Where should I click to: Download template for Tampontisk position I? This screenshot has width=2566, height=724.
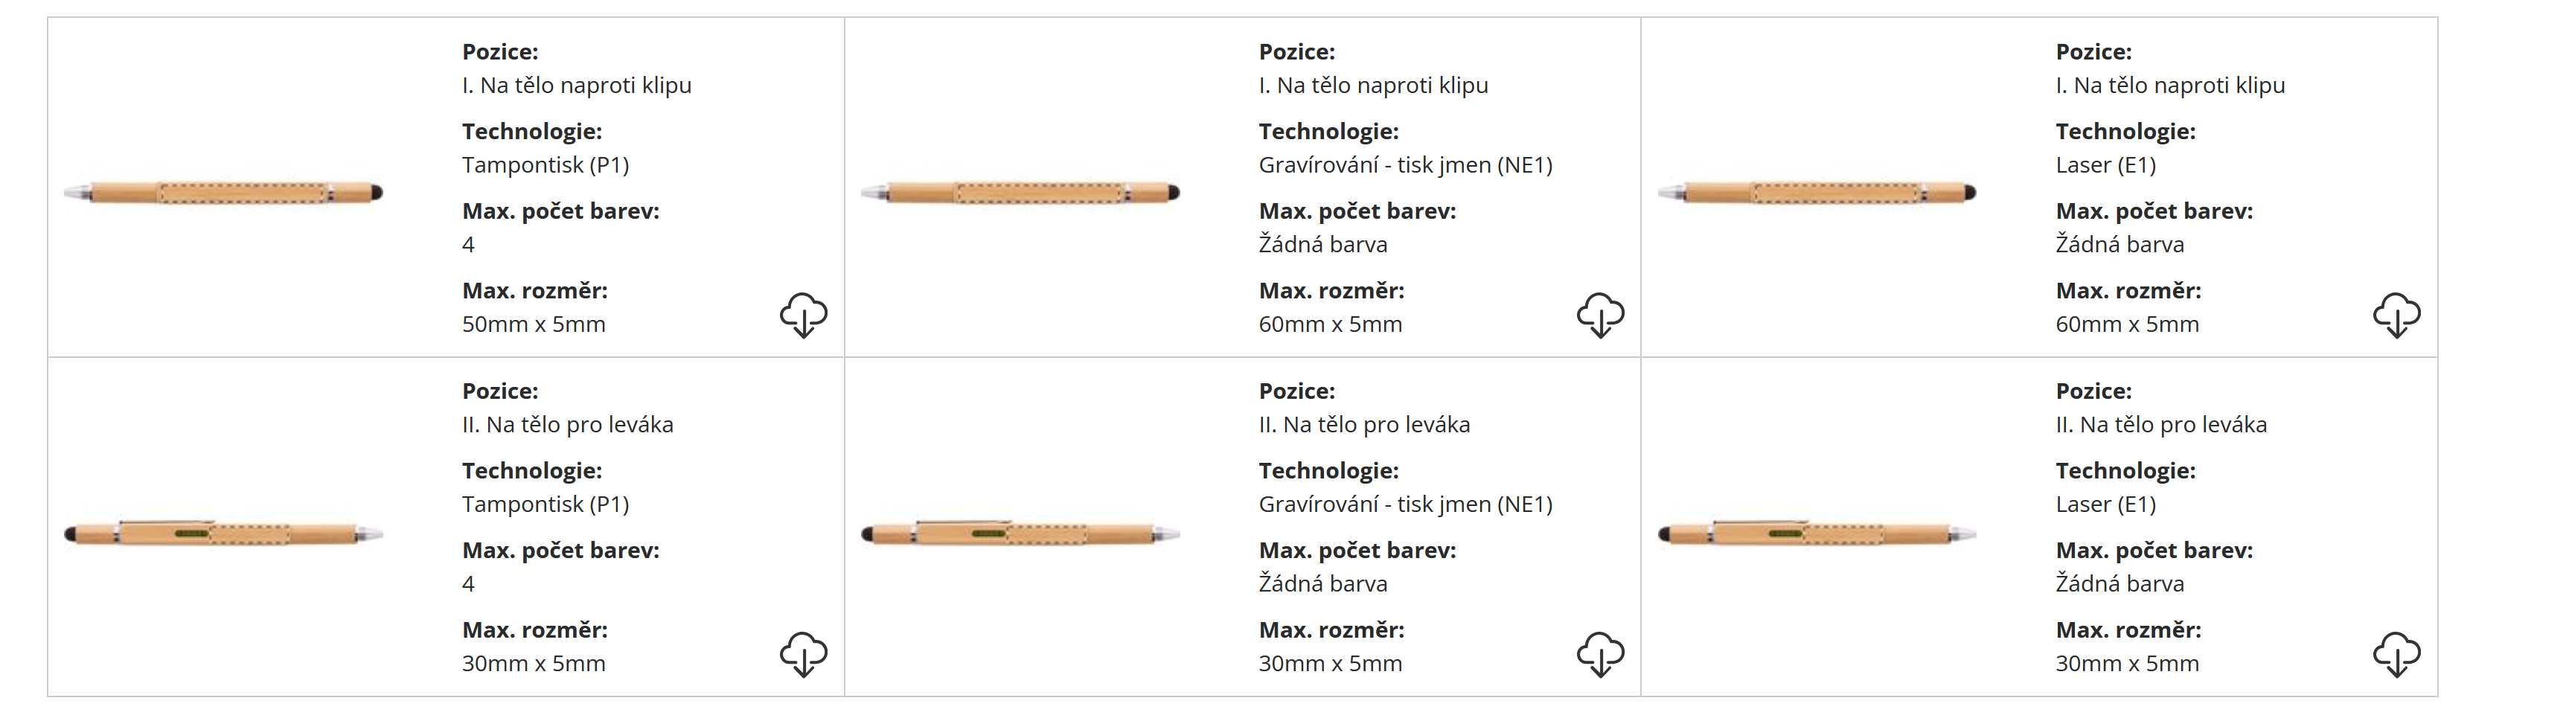click(x=803, y=315)
